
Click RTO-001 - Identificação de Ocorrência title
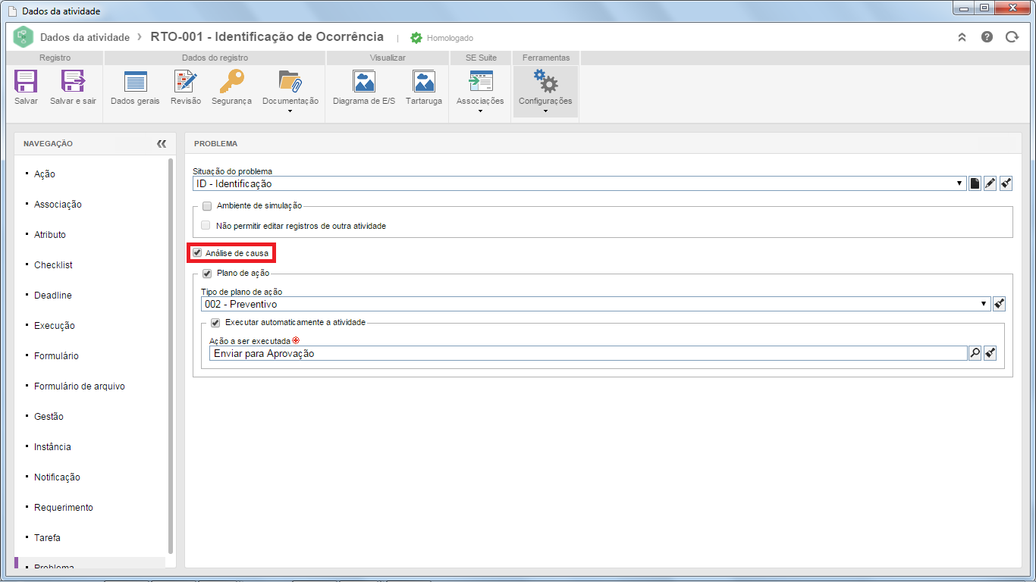click(267, 36)
